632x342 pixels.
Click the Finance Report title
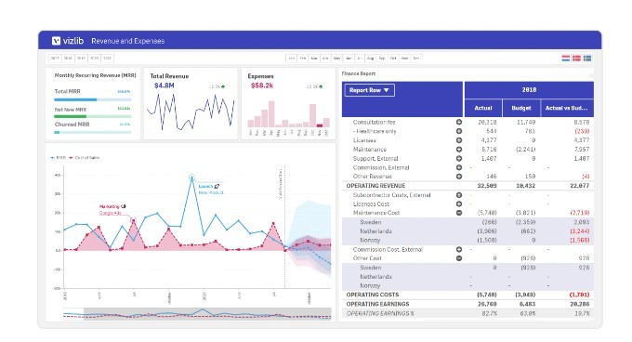[359, 73]
